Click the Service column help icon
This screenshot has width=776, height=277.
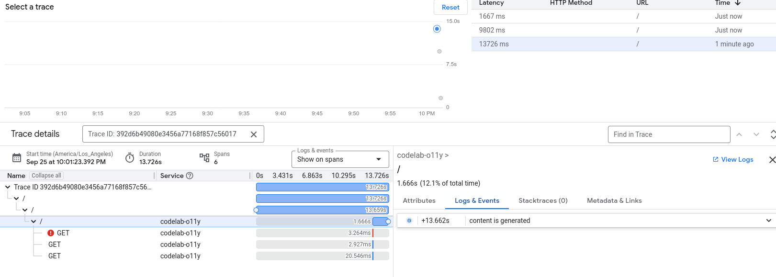(x=190, y=176)
